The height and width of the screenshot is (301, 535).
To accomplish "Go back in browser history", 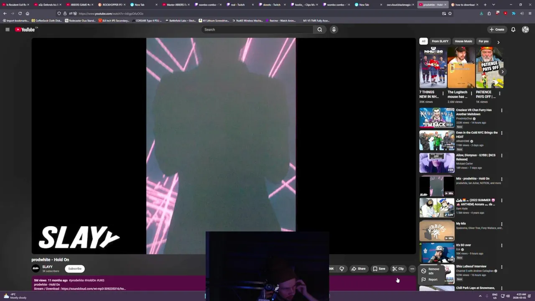I will coord(5,13).
